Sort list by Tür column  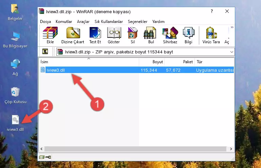click(214, 62)
